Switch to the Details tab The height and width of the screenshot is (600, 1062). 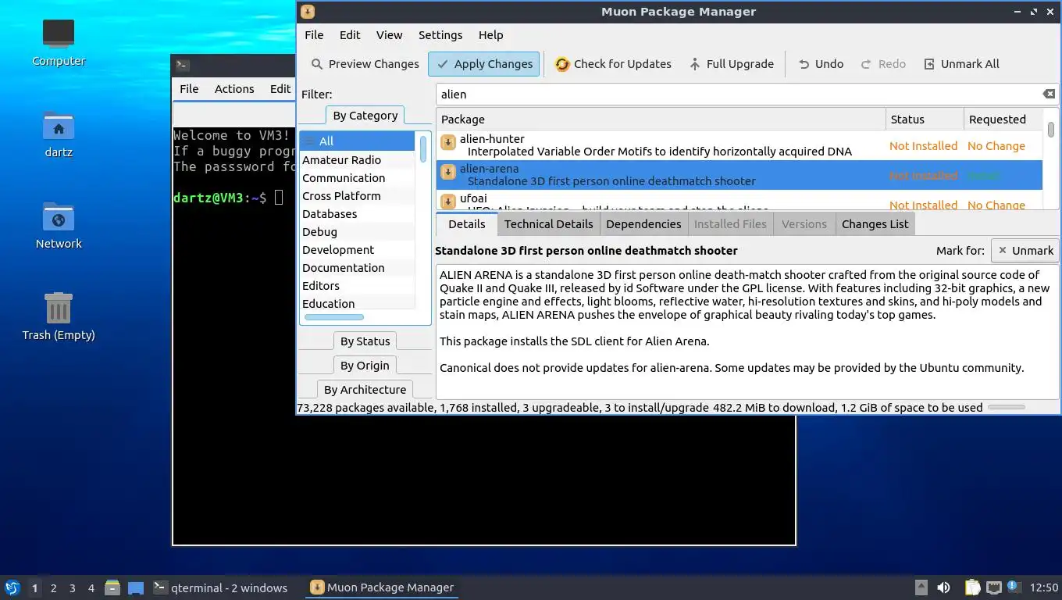click(x=467, y=223)
